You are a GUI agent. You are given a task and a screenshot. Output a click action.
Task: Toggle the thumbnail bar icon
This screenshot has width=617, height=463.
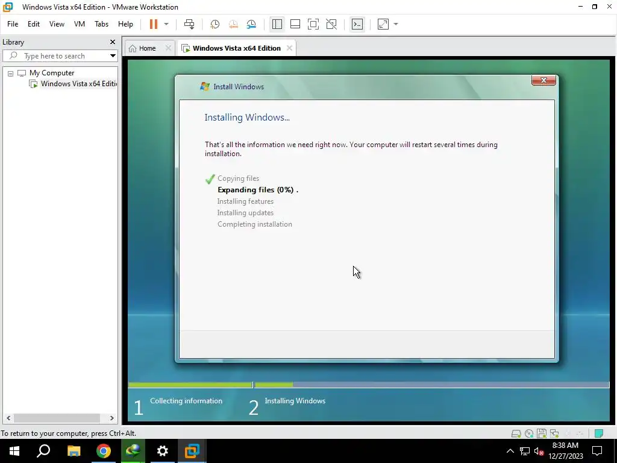pos(295,24)
